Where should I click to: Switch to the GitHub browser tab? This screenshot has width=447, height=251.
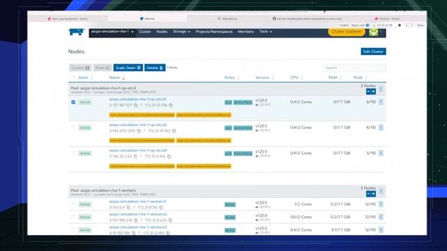coord(307,19)
